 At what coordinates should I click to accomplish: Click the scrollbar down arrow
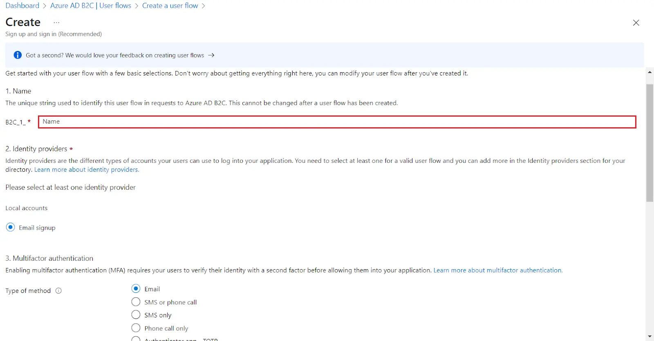[x=650, y=337]
